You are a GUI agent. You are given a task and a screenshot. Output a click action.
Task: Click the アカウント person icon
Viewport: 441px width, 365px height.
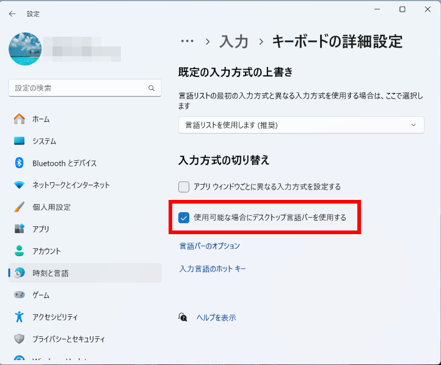(x=19, y=251)
